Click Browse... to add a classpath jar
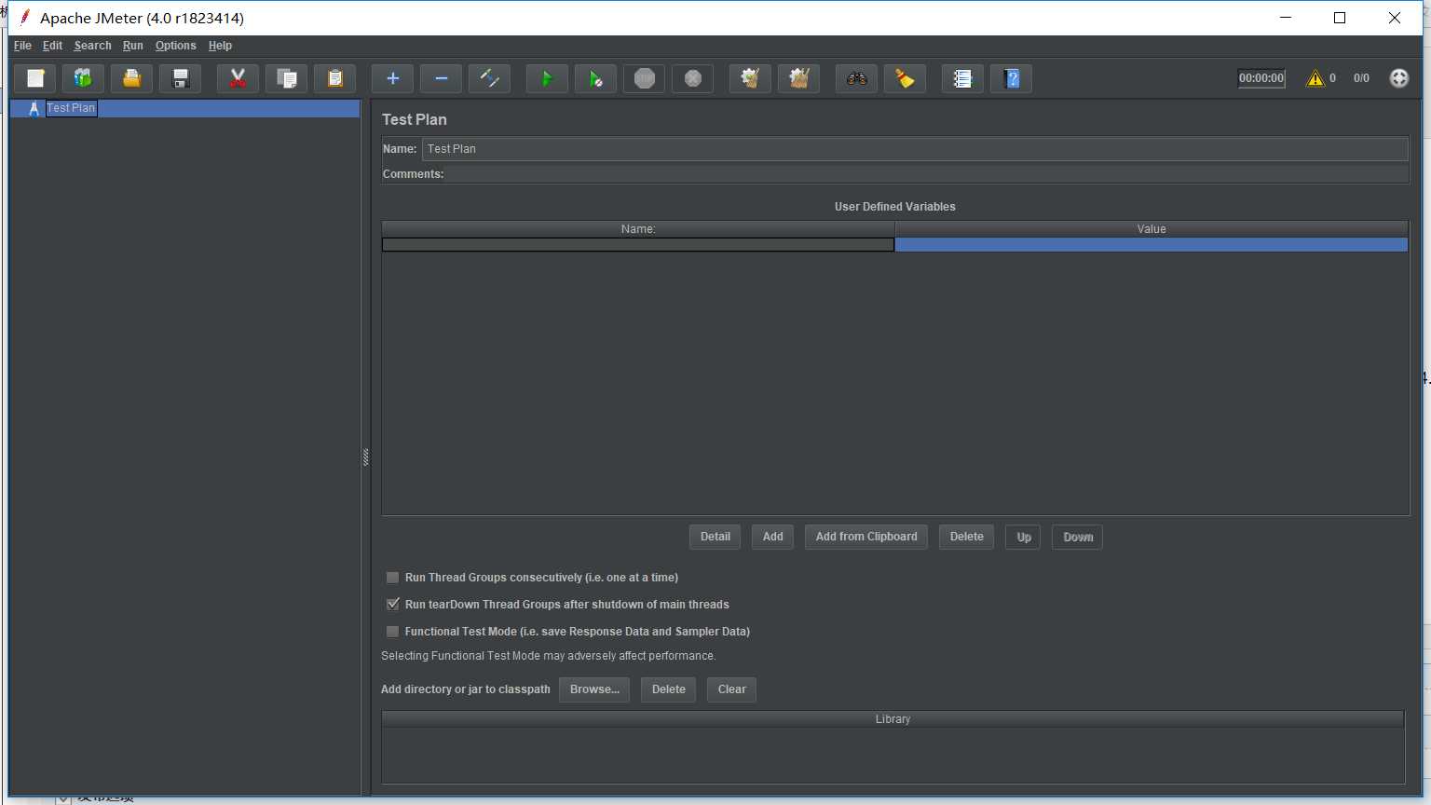The height and width of the screenshot is (805, 1431). point(594,689)
